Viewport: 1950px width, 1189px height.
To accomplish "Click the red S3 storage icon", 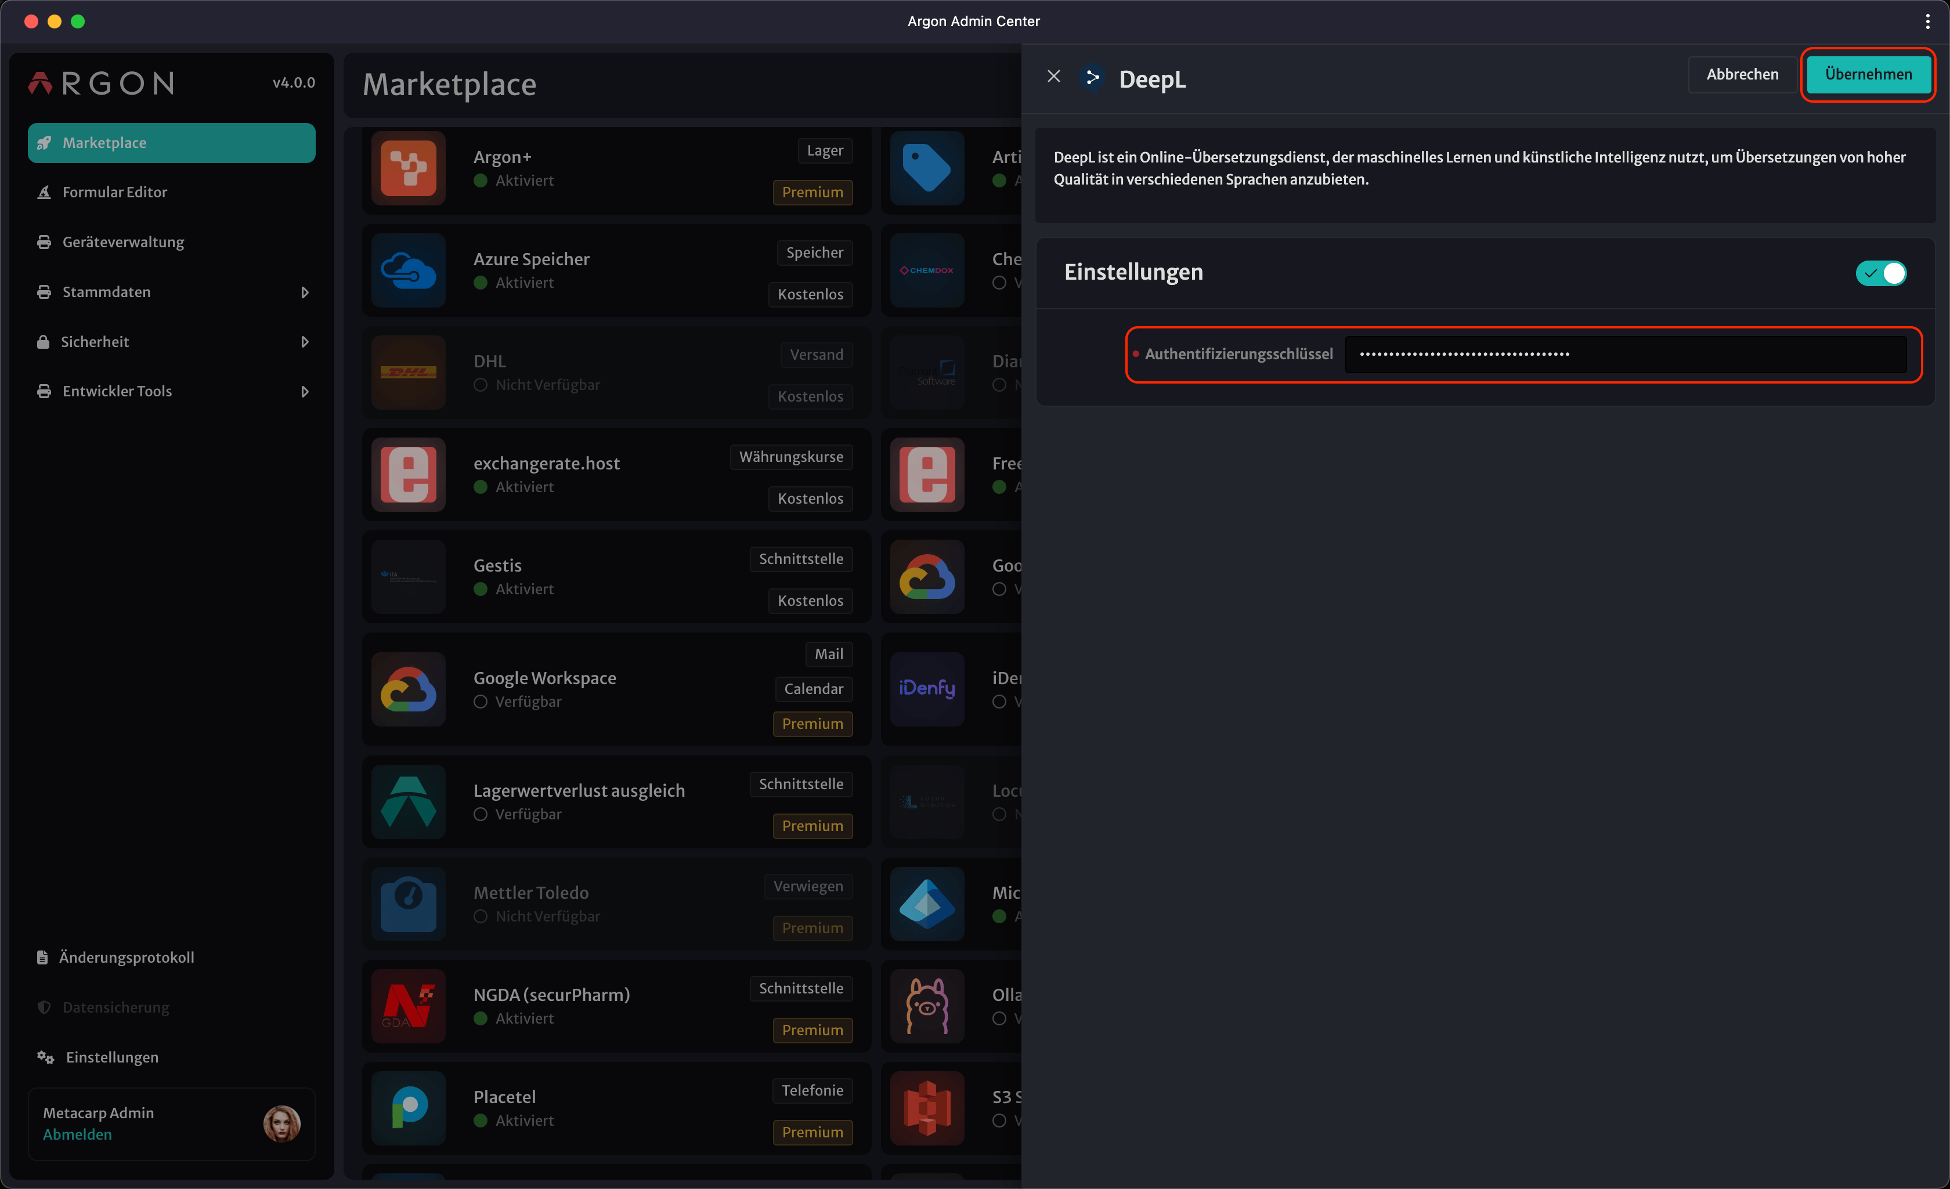I will pos(927,1108).
